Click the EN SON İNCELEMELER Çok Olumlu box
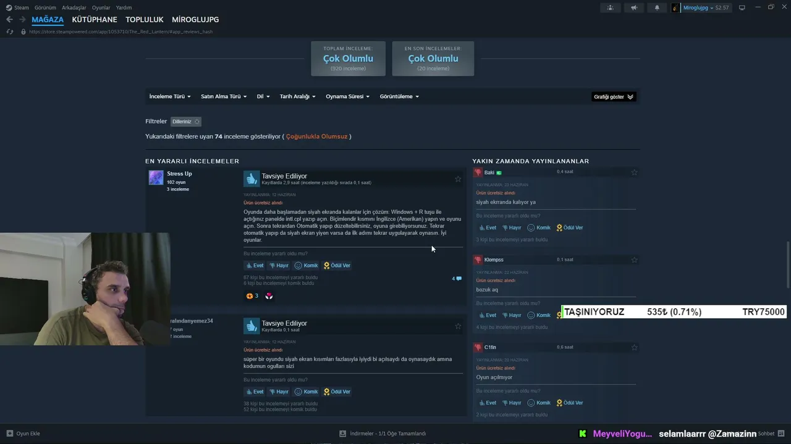Screen dimensions: 791x444 pos(433,59)
